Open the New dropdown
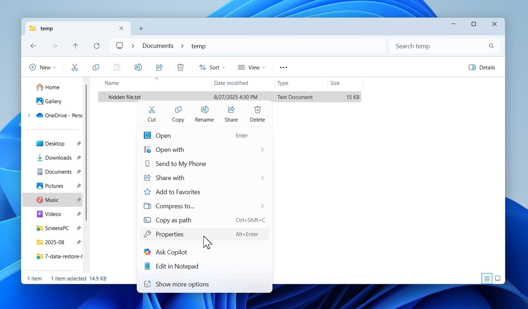Image resolution: width=528 pixels, height=309 pixels. [42, 68]
